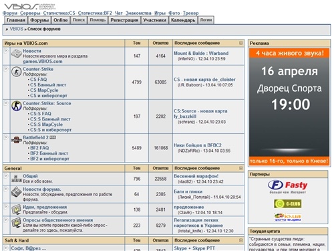Open the Главная tab
Image resolution: width=334 pixels, height=251 pixels.
click(x=16, y=20)
